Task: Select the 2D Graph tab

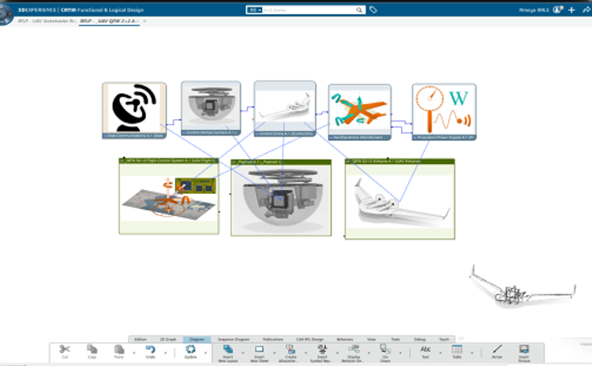Action: [x=168, y=338]
